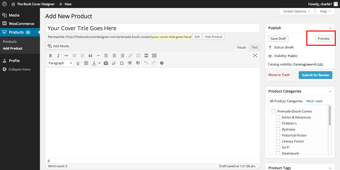Click the View Product button
The image size is (340, 170).
(x=213, y=37)
